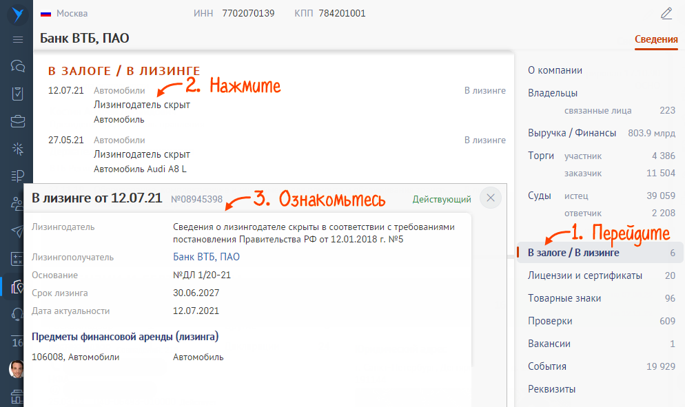The height and width of the screenshot is (407, 685).
Task: Open the building icon at sidebar bottom
Action: click(x=17, y=397)
